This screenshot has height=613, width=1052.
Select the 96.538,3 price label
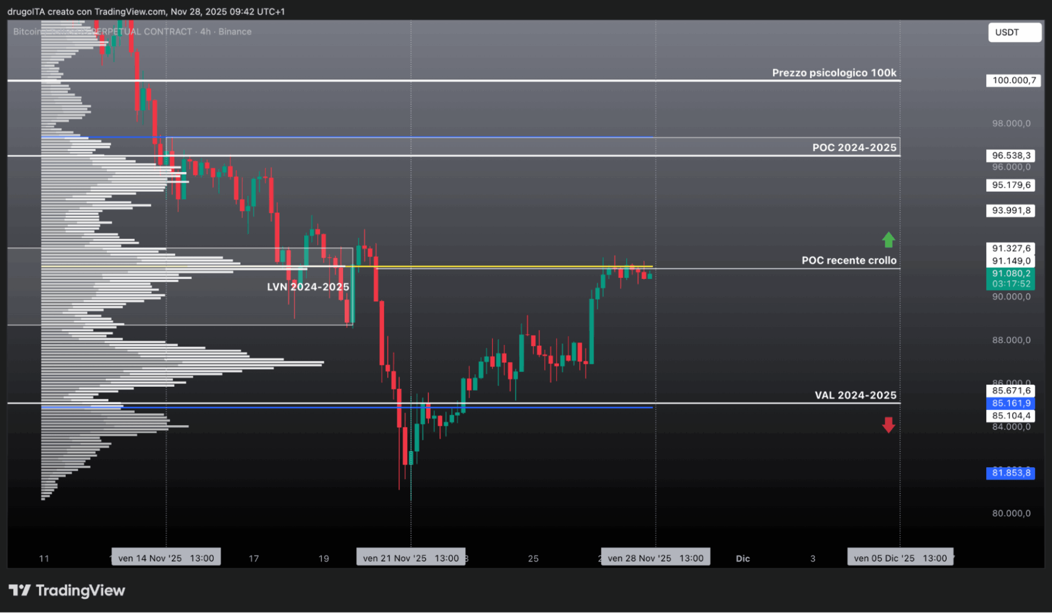(1010, 156)
